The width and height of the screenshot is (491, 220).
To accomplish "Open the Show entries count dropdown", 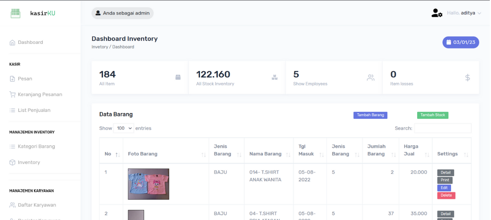I will pyautogui.click(x=125, y=128).
